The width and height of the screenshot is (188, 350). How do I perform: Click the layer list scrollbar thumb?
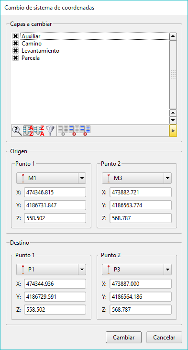coord(173,75)
